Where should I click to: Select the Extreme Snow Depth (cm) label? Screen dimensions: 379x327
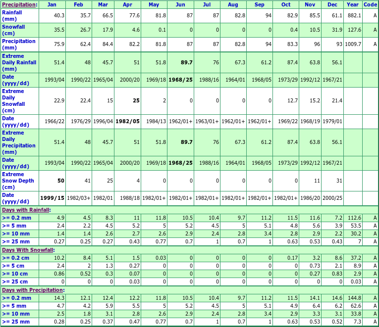[18, 181]
